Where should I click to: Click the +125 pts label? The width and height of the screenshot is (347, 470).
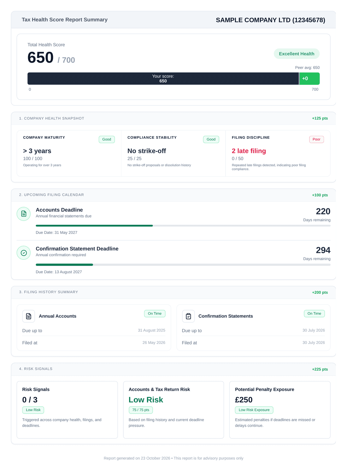click(320, 118)
